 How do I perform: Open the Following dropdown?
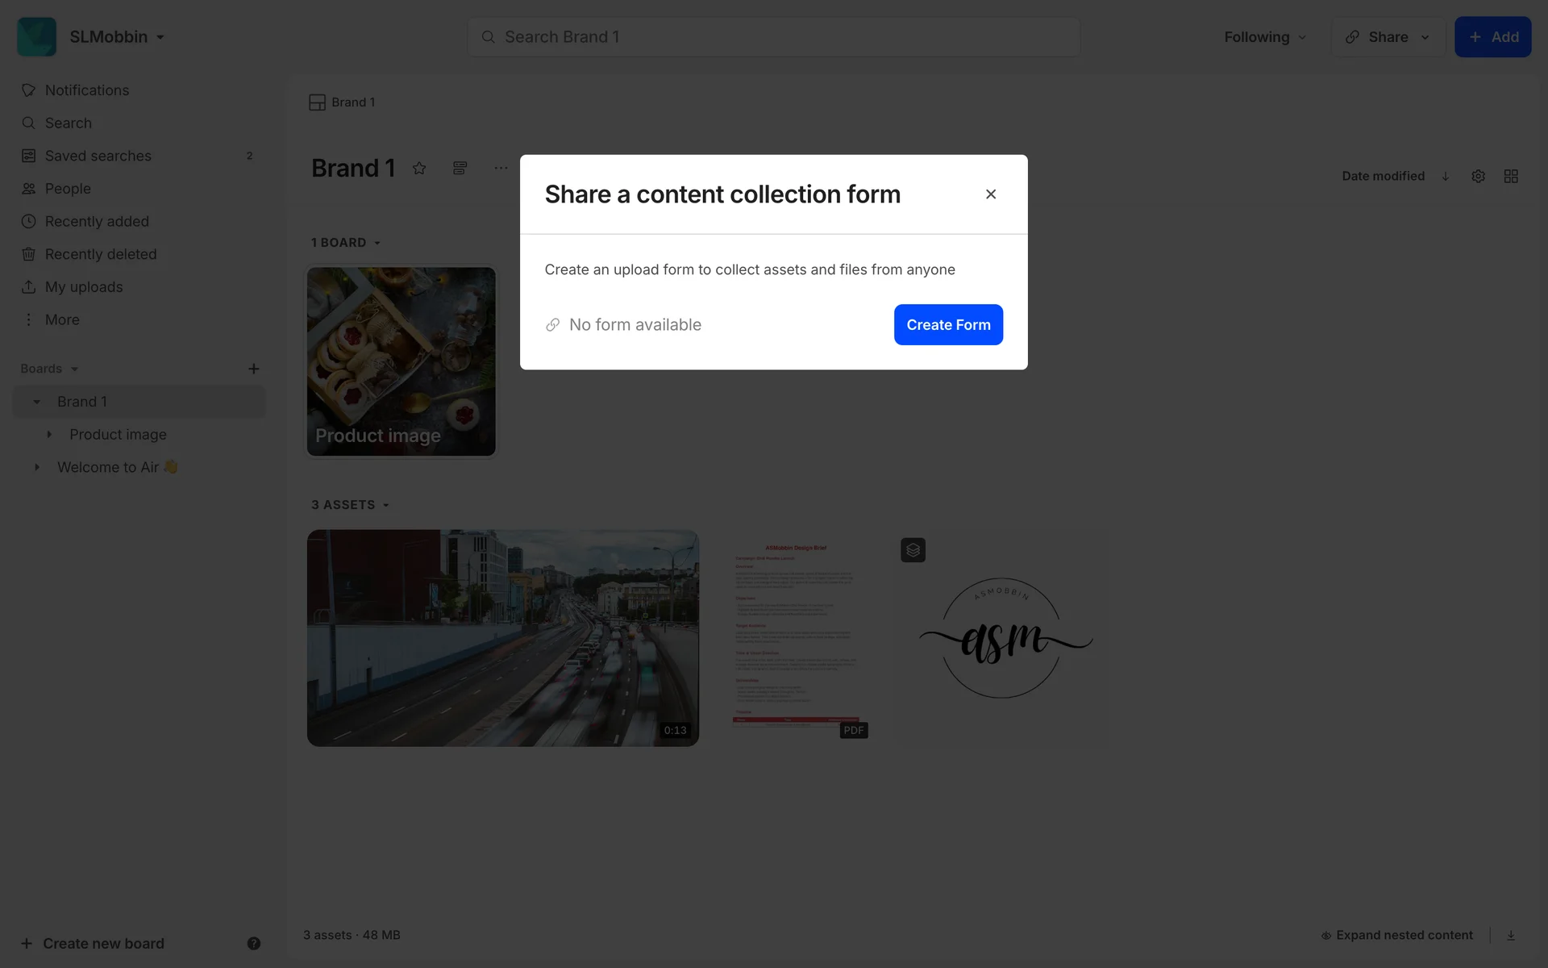1265,37
